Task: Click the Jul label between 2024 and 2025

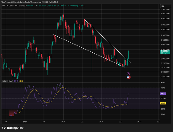Action: pyautogui.click(x=44, y=122)
